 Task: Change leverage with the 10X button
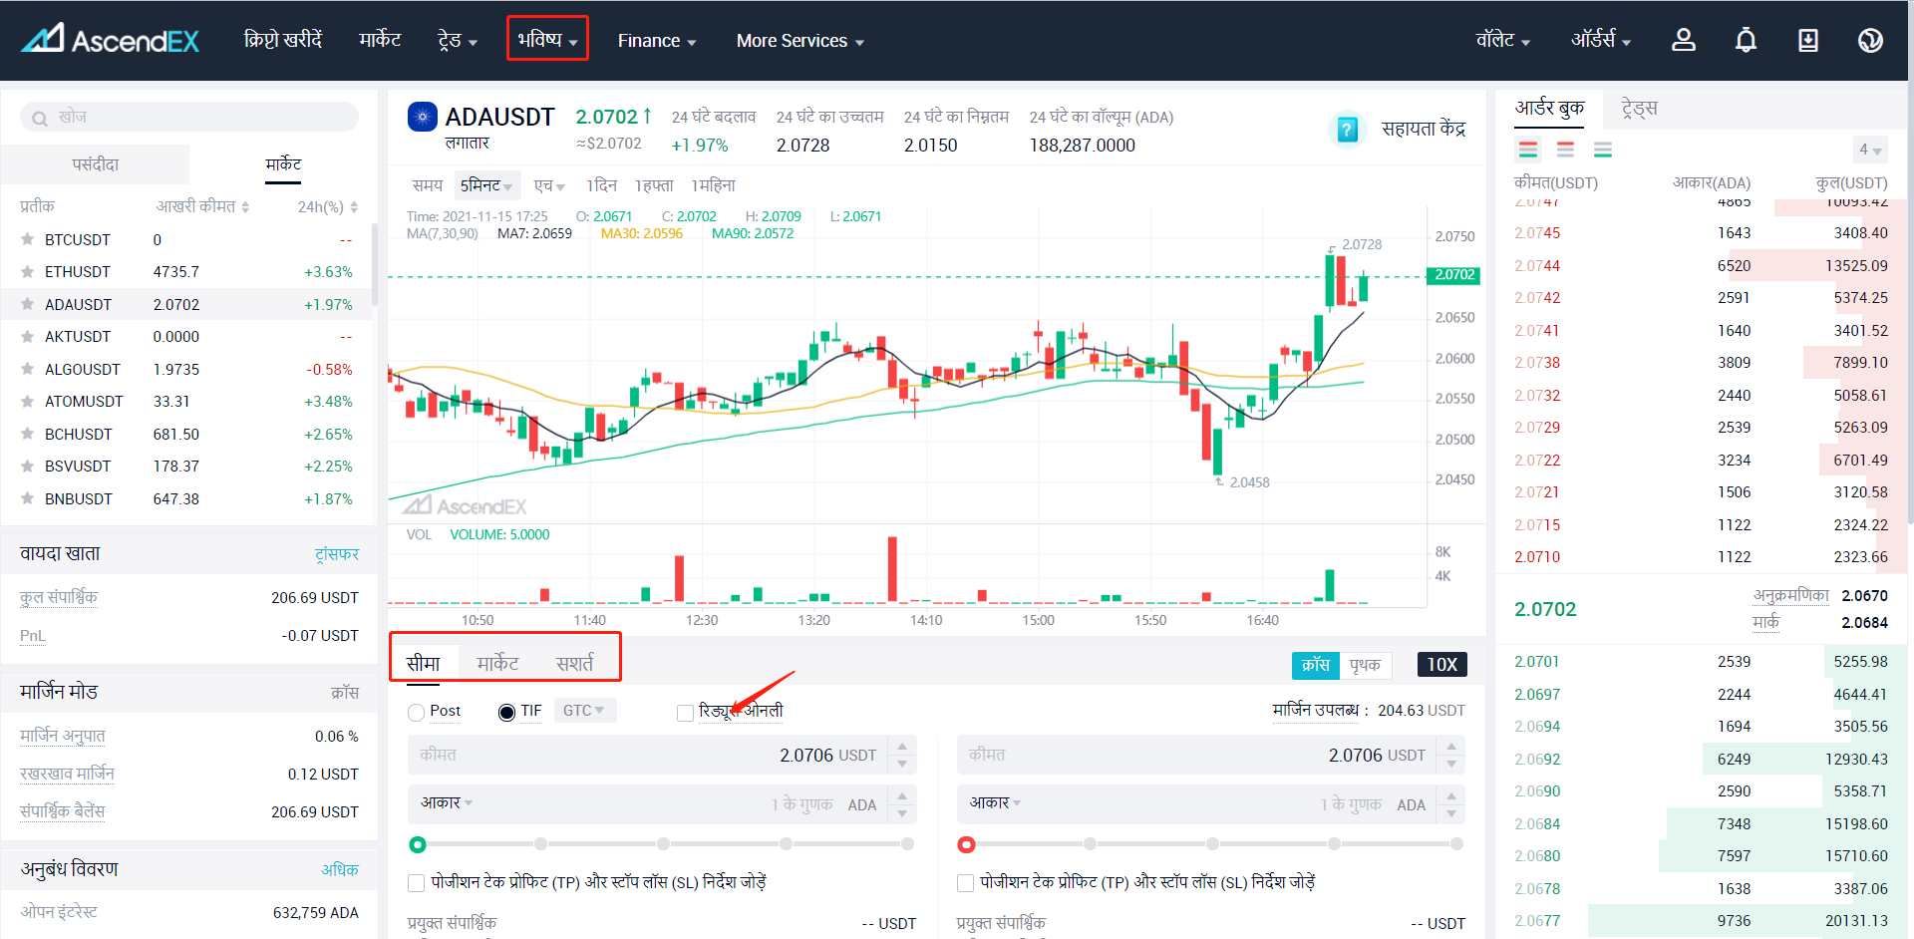click(x=1442, y=665)
